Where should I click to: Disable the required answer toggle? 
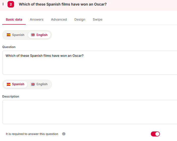(155, 134)
